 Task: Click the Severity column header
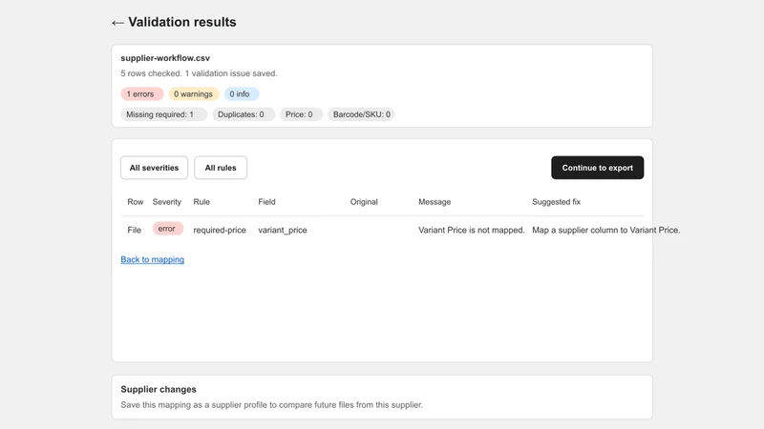166,202
